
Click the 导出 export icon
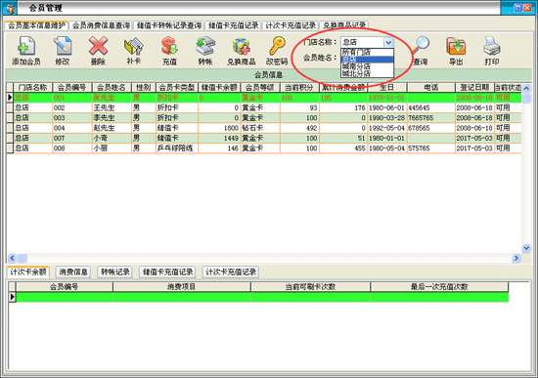pyautogui.click(x=456, y=46)
